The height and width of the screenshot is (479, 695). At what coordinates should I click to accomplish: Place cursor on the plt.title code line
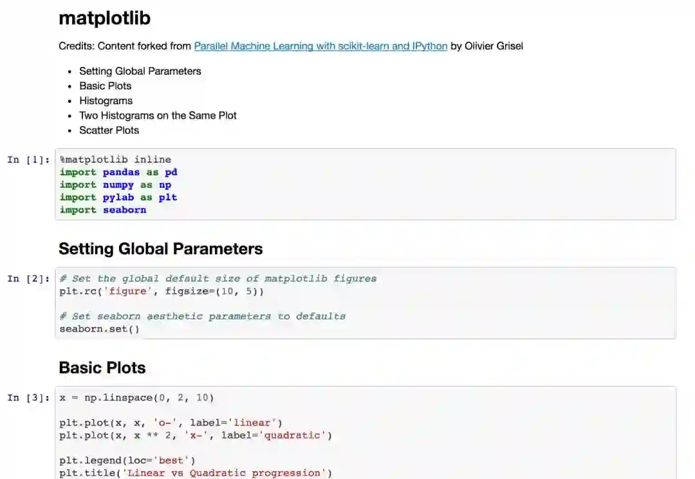(196, 473)
